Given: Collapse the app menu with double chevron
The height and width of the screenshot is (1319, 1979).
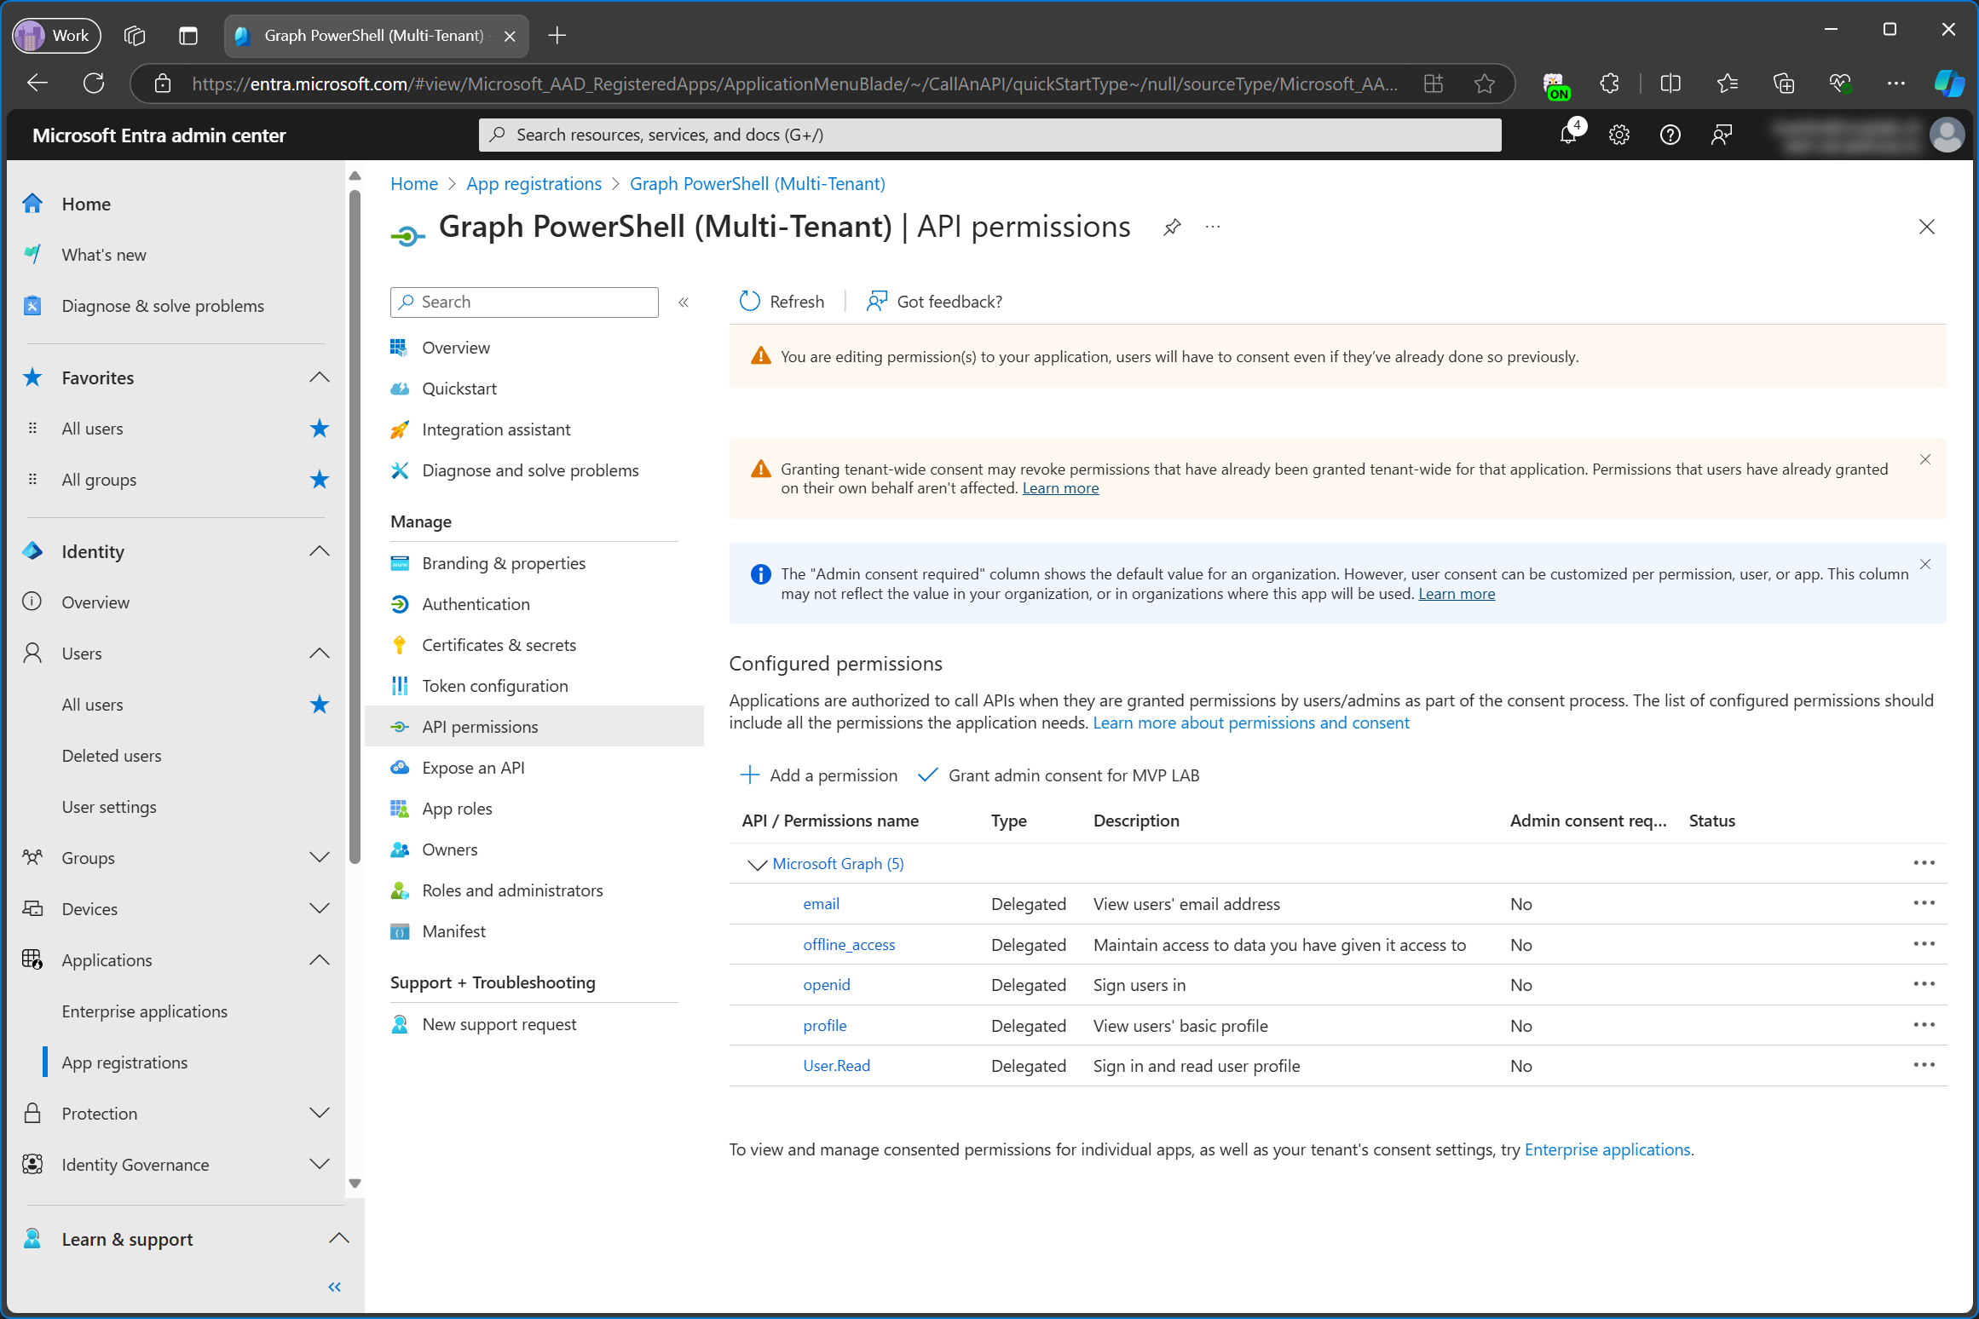Looking at the screenshot, I should click(x=684, y=302).
